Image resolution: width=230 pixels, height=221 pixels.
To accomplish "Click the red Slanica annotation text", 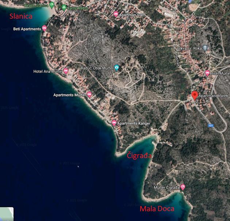I will tap(21, 16).
